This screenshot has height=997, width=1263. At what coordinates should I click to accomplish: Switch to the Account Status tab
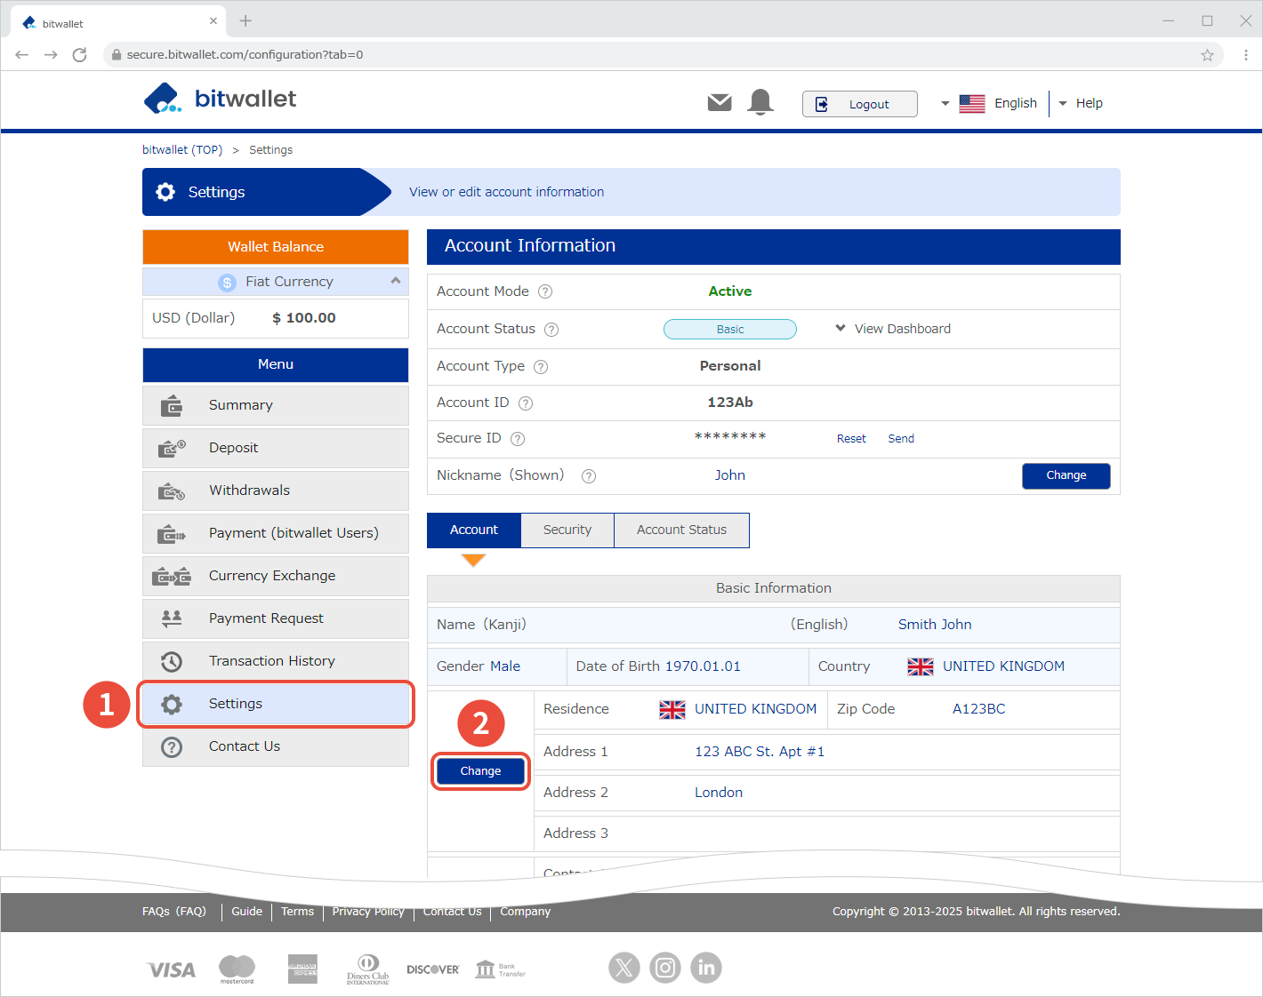click(x=681, y=530)
